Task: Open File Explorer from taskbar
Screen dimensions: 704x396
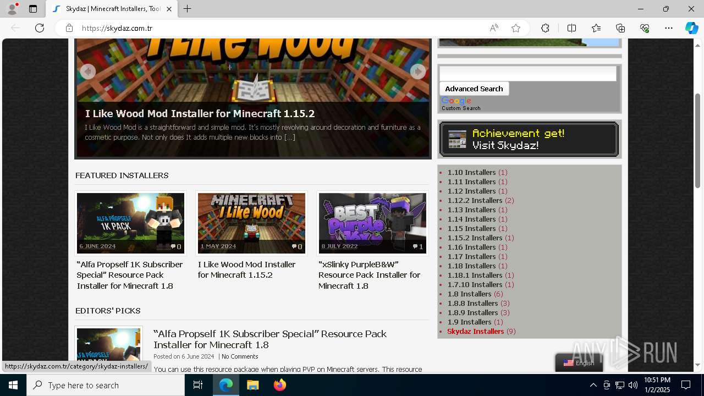Action: coord(252,385)
